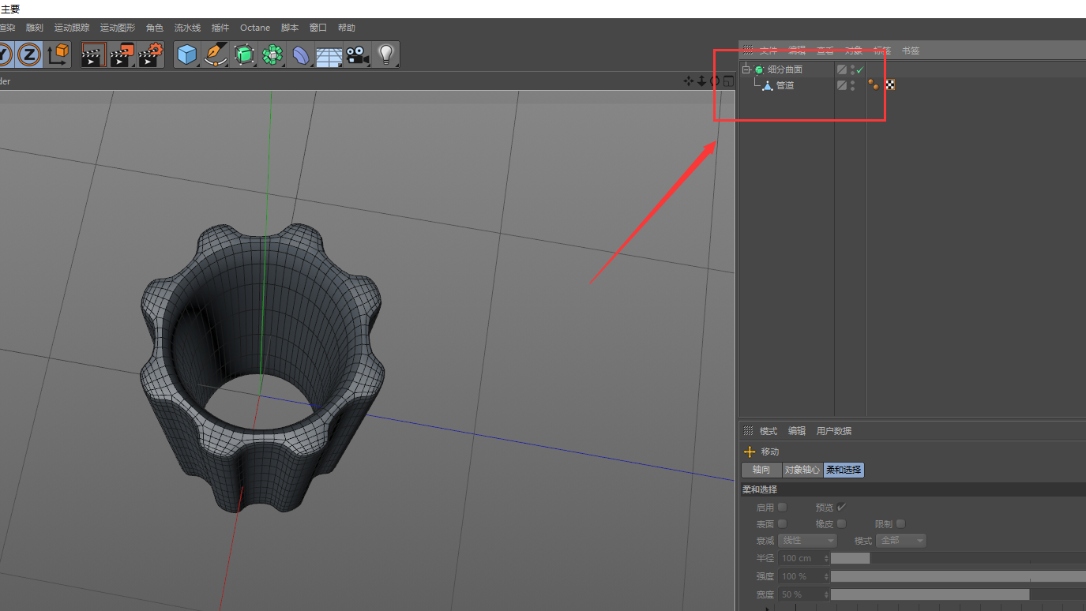Open the 运动图形 menu
The height and width of the screenshot is (611, 1086).
[118, 28]
